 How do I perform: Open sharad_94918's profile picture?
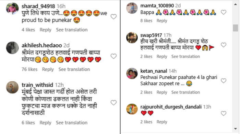click(12, 8)
